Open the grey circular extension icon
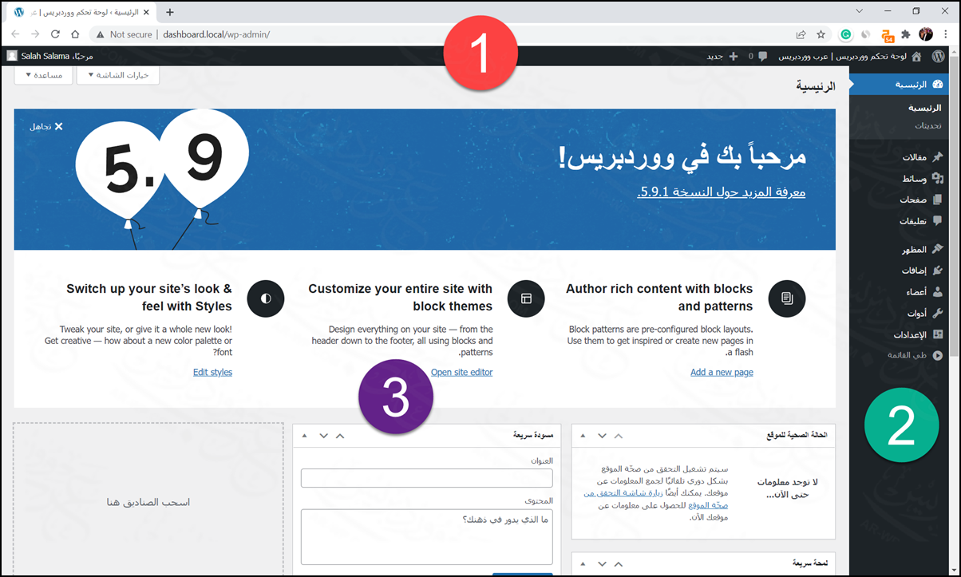The width and height of the screenshot is (961, 577). point(865,34)
